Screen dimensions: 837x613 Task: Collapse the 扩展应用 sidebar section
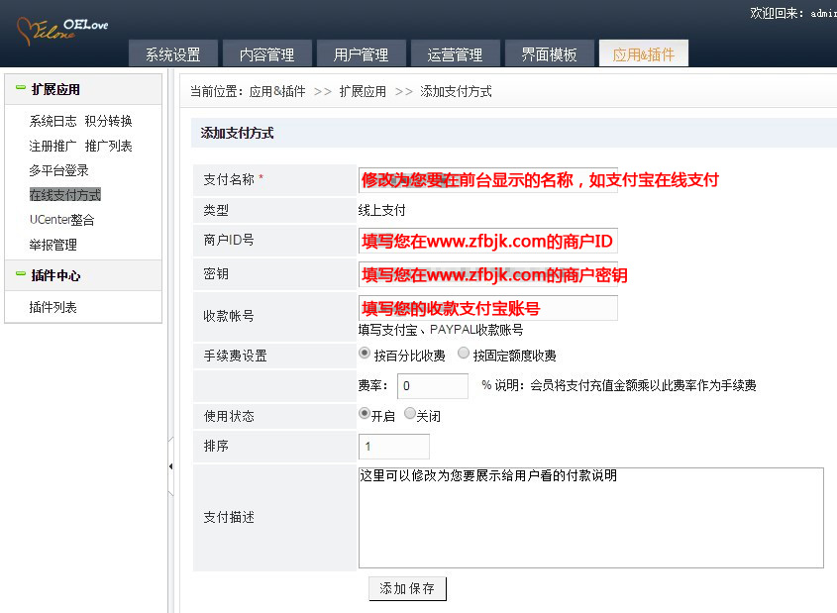click(20, 87)
